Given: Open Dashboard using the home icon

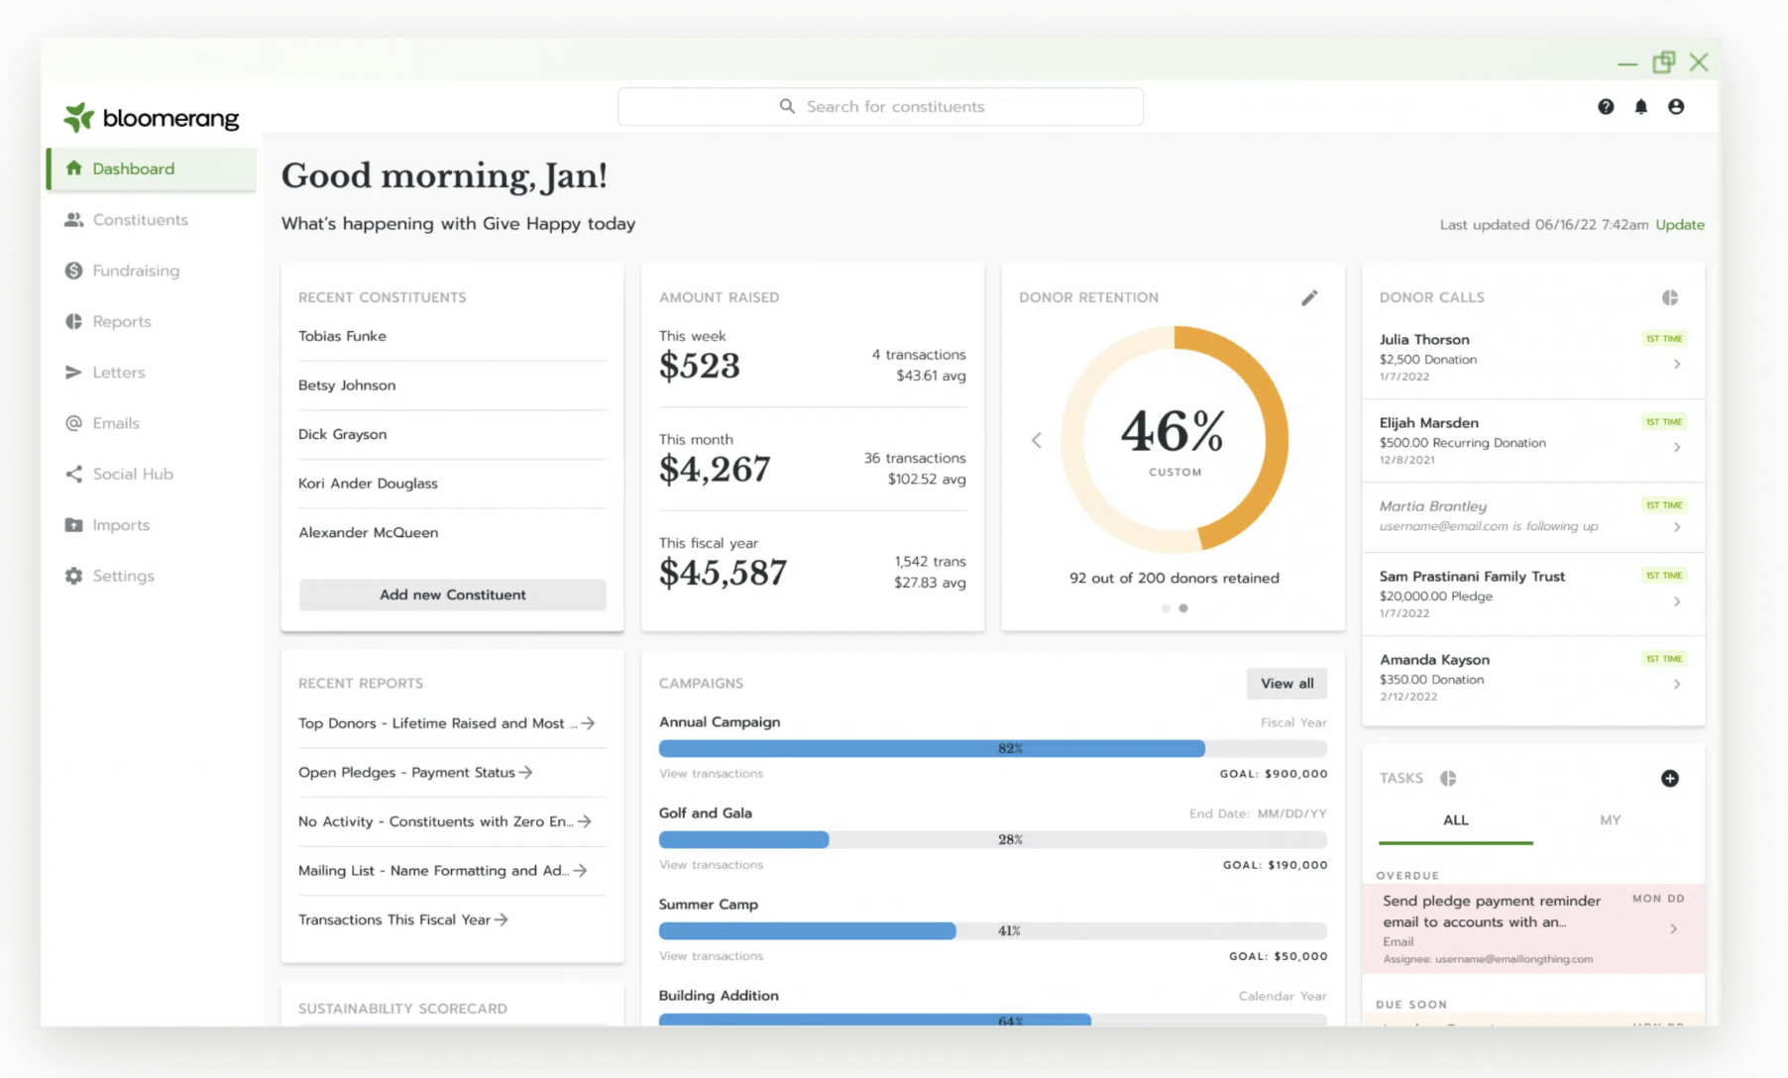Looking at the screenshot, I should coord(73,168).
